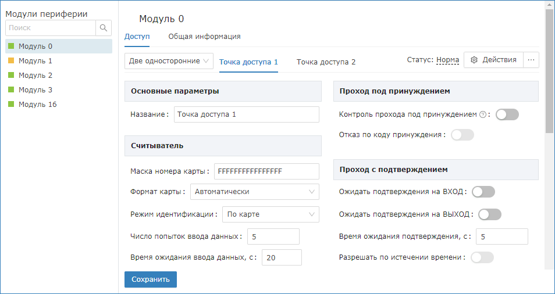Click the orange status icon of Модуль 1
555x294 pixels.
(11, 60)
